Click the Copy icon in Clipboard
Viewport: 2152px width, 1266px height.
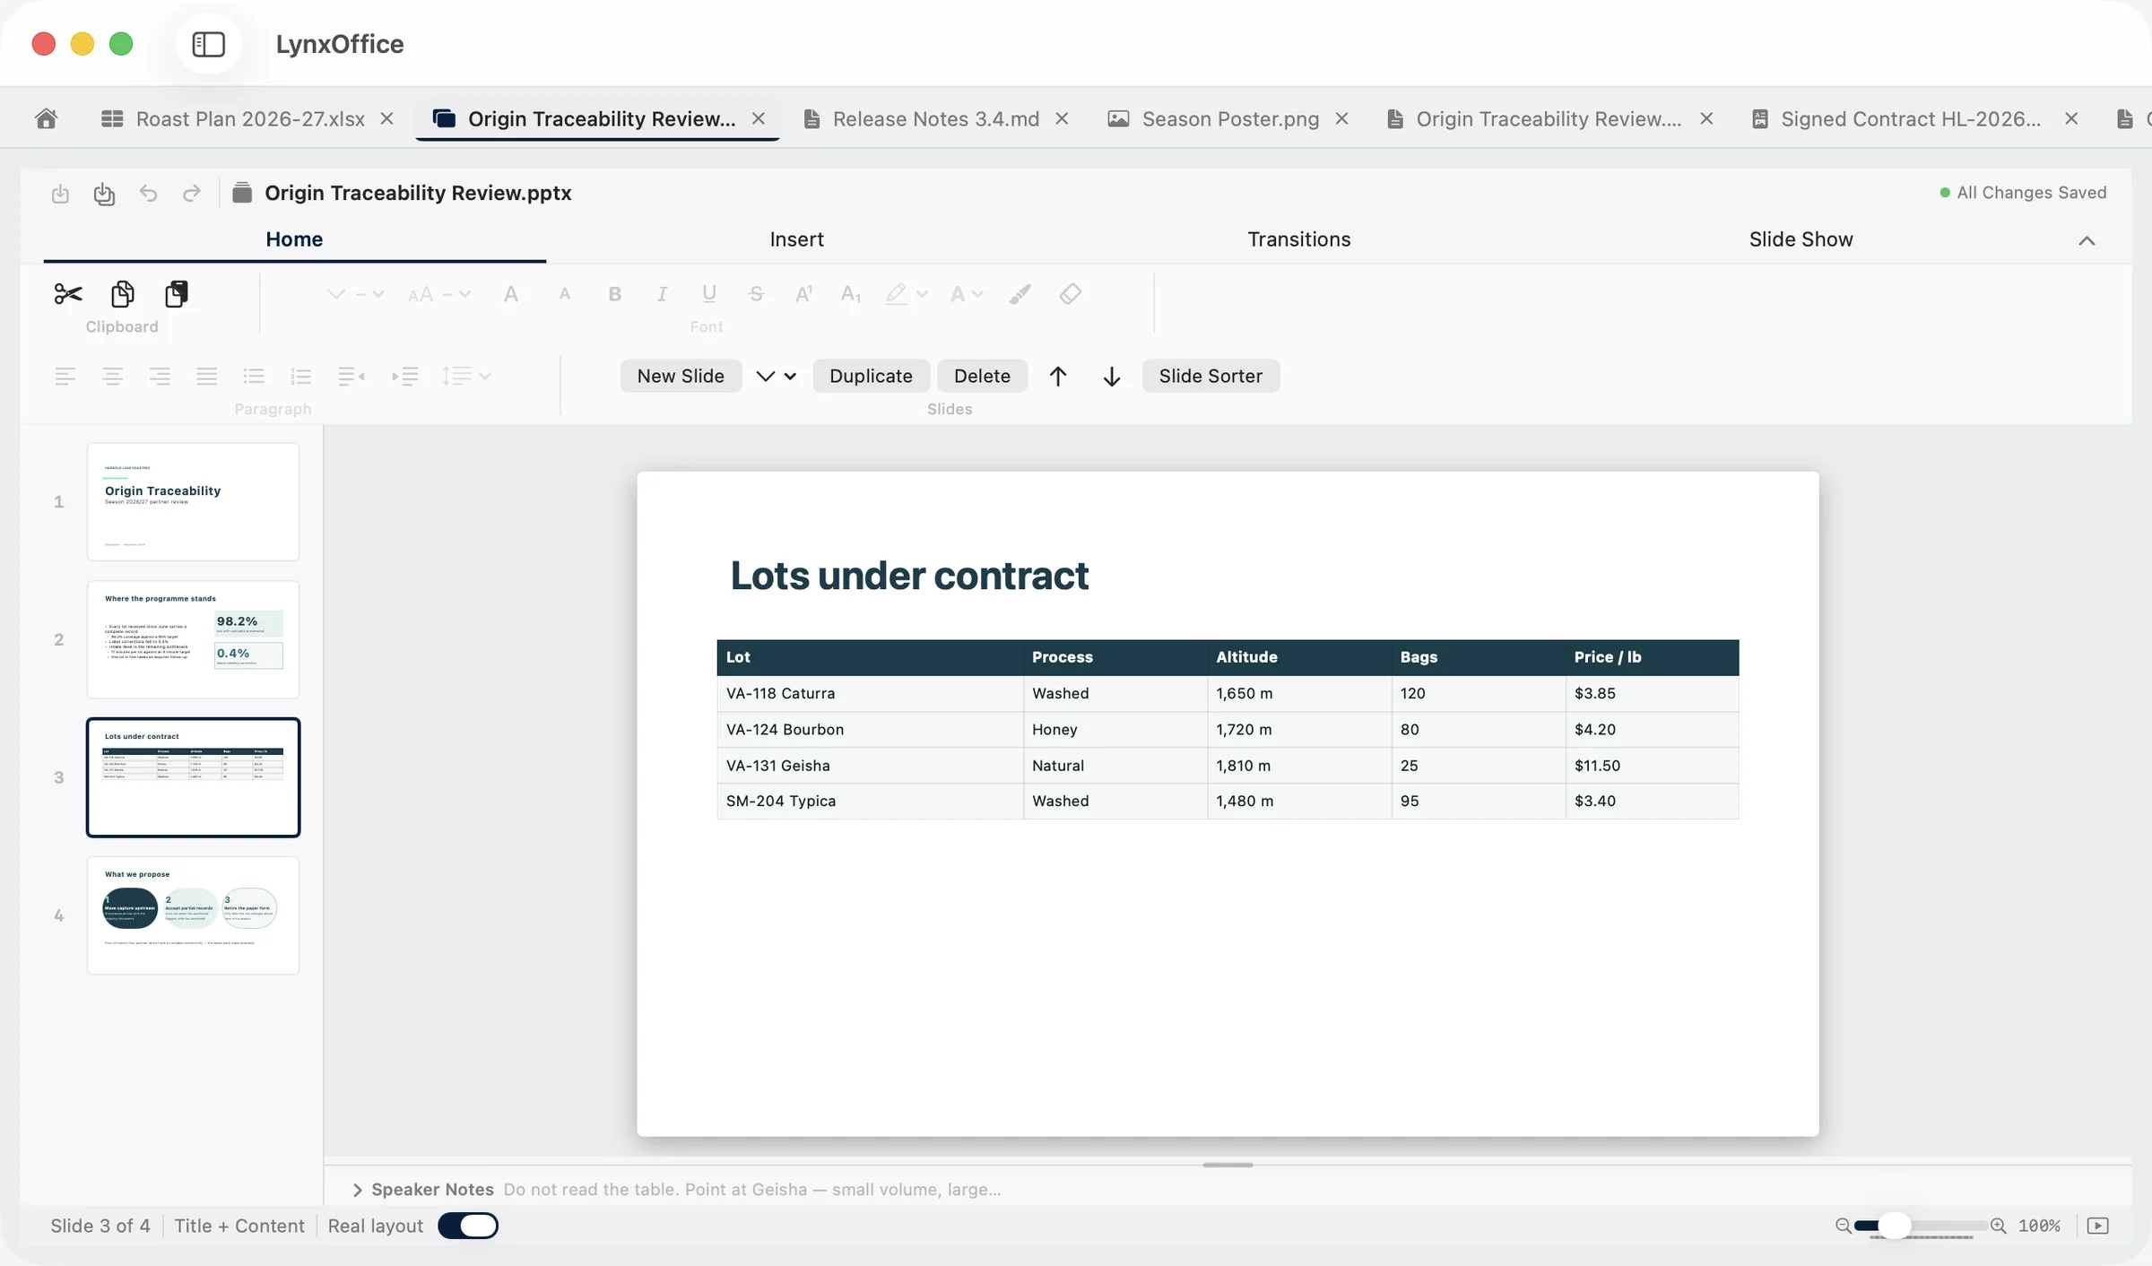122,294
